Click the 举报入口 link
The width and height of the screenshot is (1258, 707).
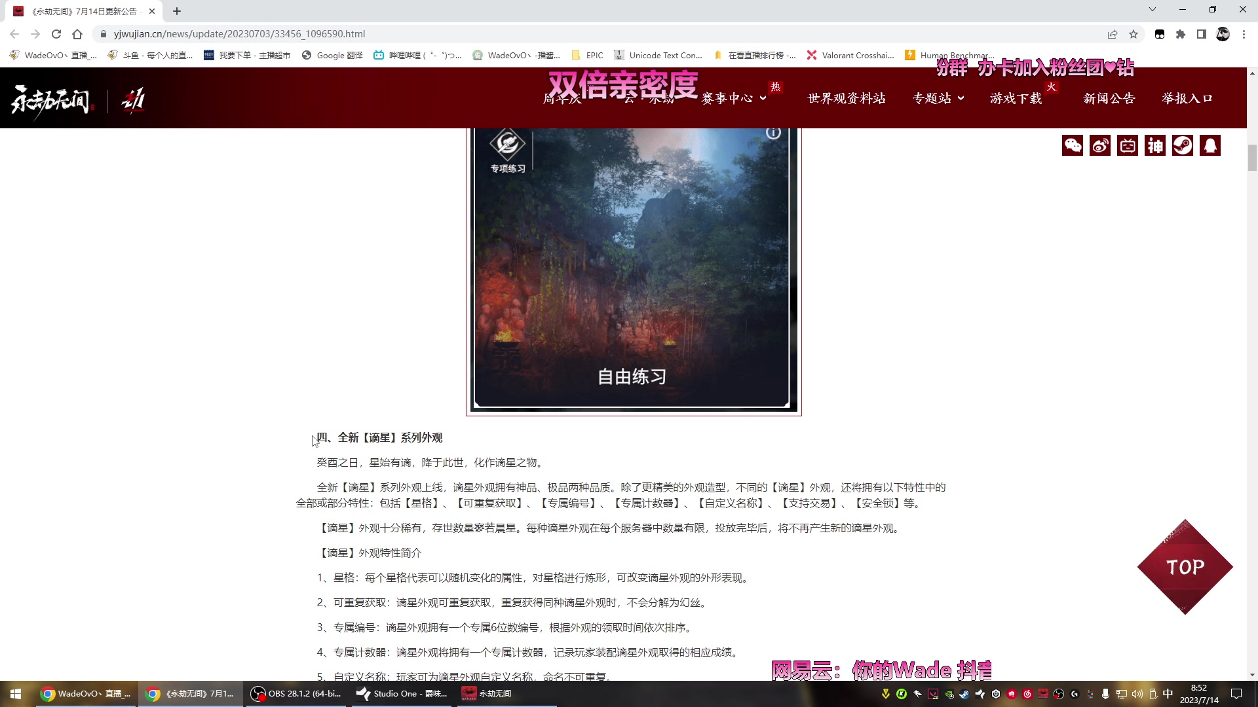click(1187, 98)
